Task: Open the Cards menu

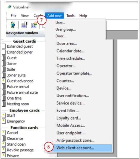Action: pyautogui.click(x=38, y=16)
